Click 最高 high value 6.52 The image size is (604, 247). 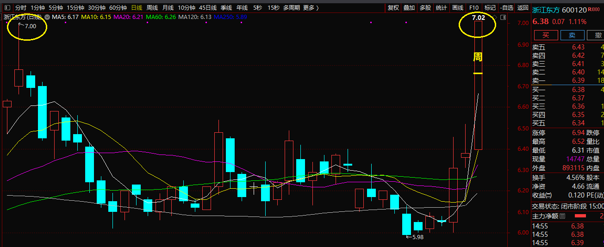(578, 142)
